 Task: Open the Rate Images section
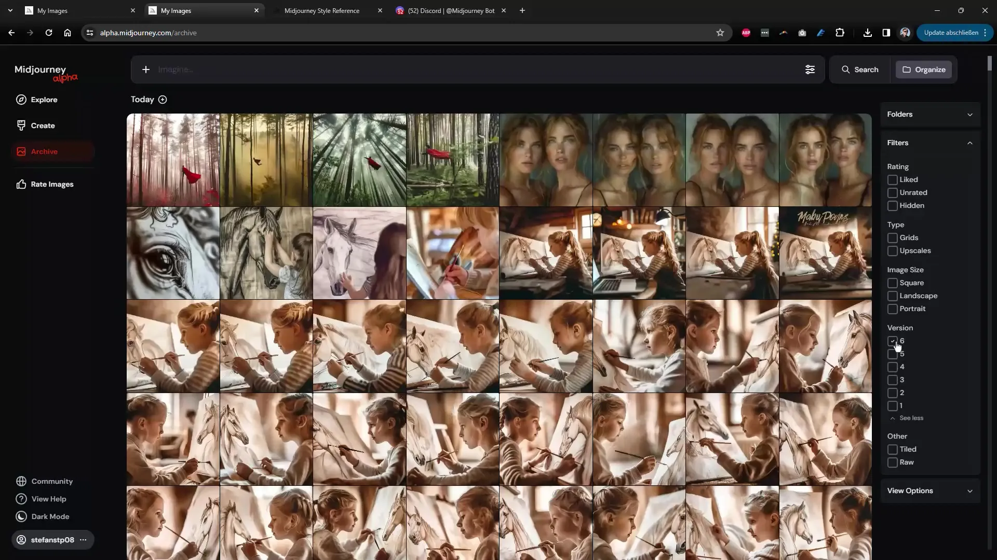point(52,184)
